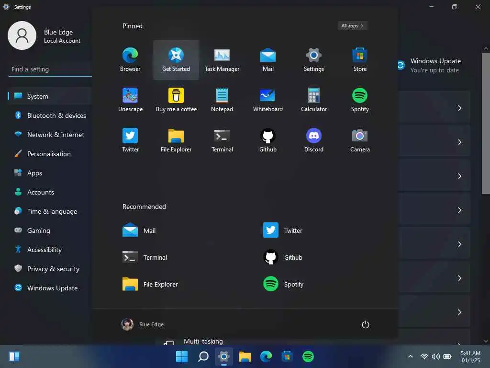Launch the Discord app

click(x=314, y=140)
